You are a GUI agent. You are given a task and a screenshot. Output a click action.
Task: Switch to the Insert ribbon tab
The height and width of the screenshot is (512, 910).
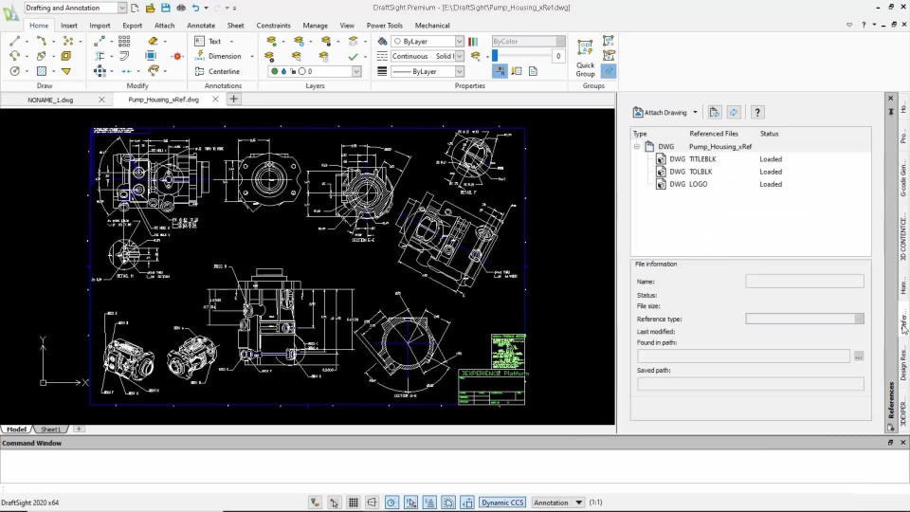(68, 26)
